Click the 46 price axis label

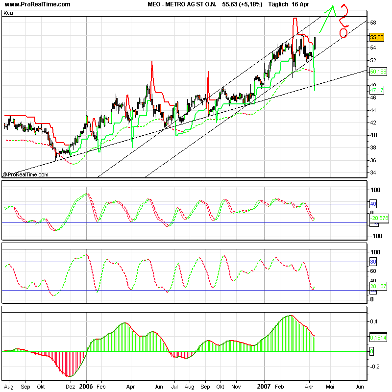373,98
